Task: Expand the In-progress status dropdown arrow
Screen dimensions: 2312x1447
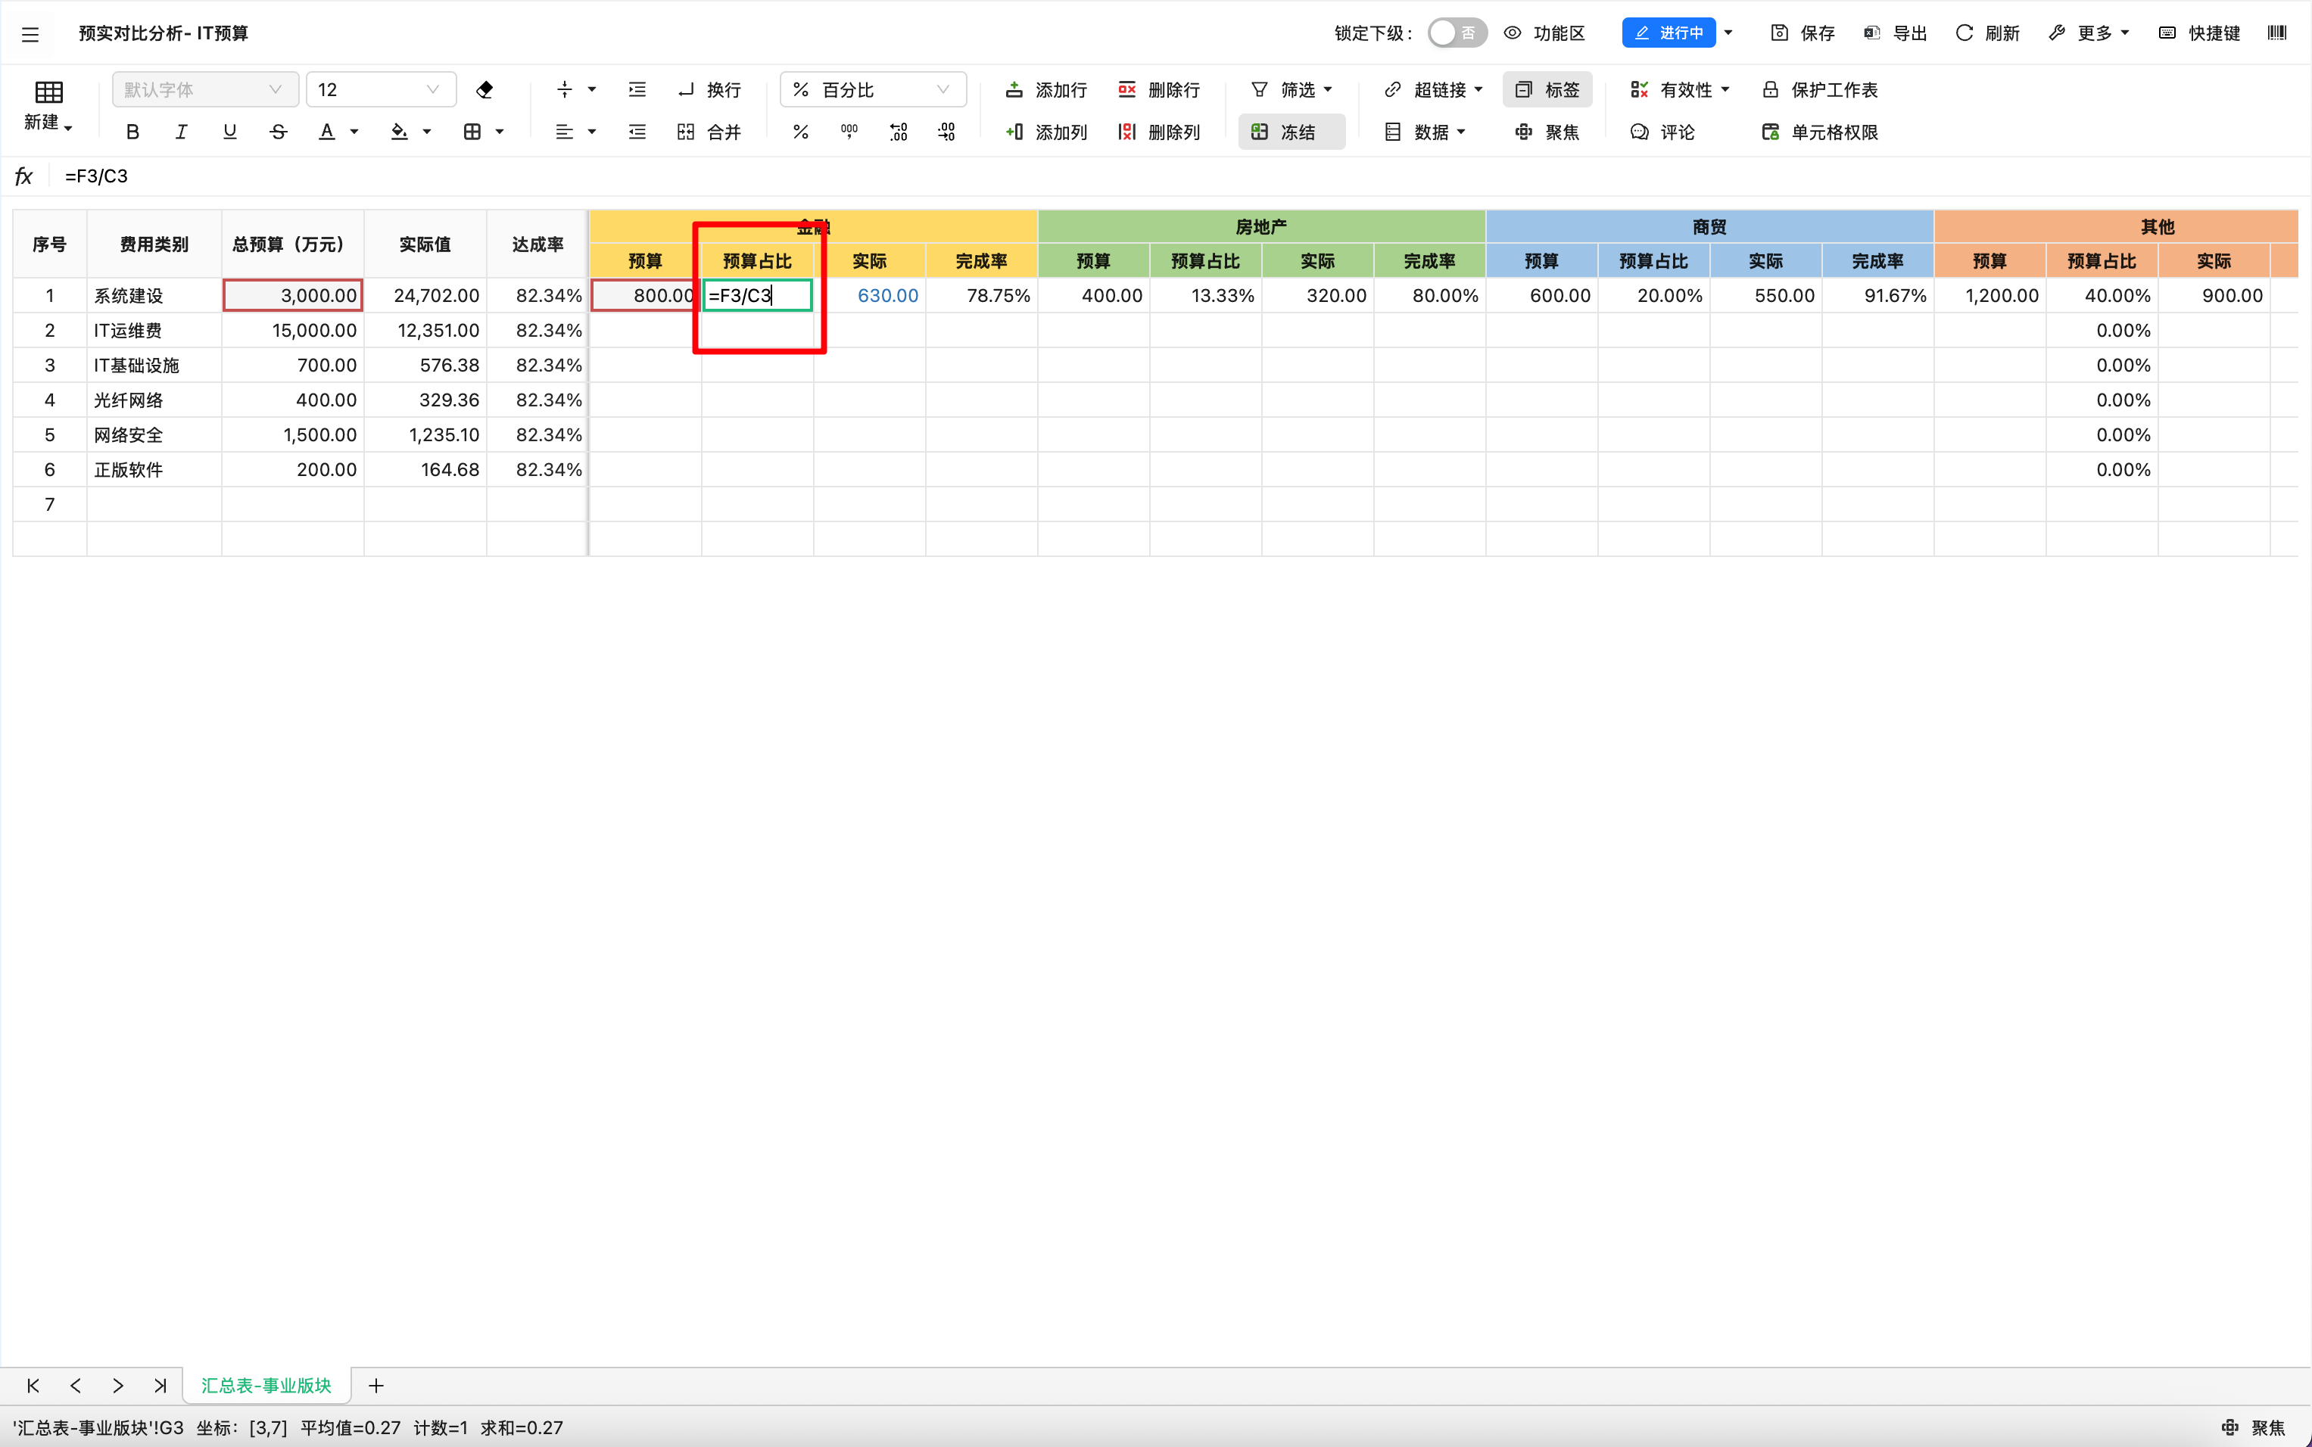Action: pyautogui.click(x=1728, y=33)
